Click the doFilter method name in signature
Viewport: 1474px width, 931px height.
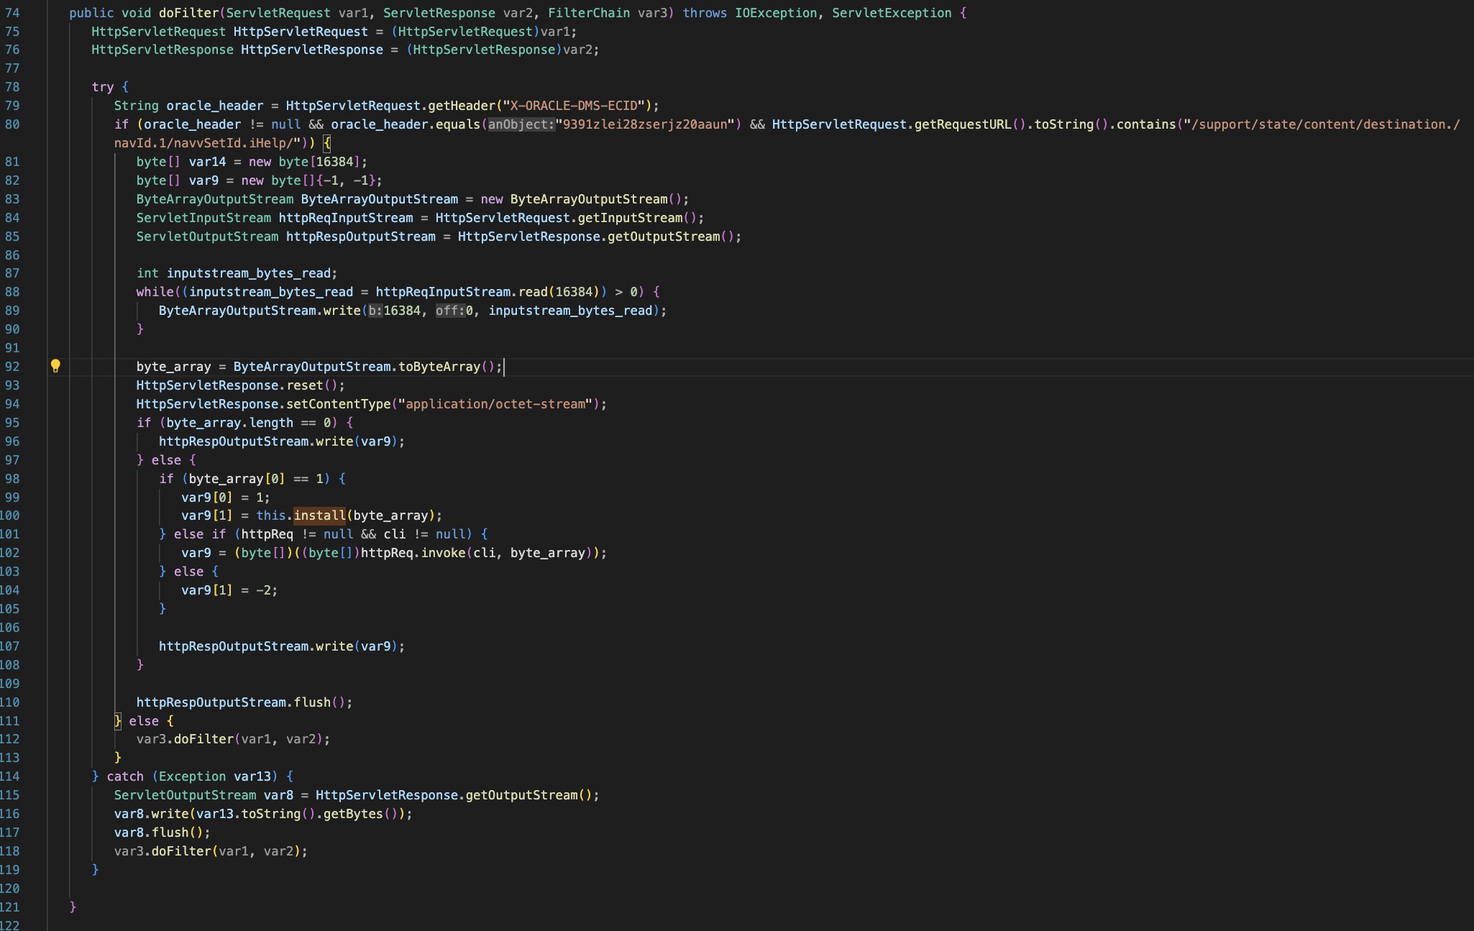[x=188, y=13]
